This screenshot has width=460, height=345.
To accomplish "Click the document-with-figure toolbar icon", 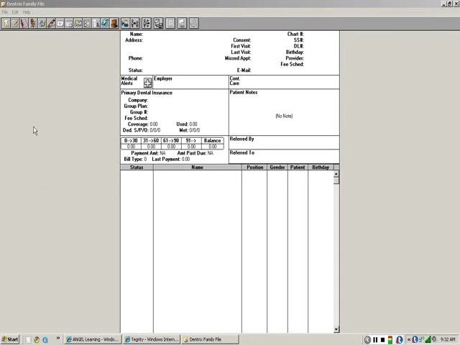I will [96, 23].
